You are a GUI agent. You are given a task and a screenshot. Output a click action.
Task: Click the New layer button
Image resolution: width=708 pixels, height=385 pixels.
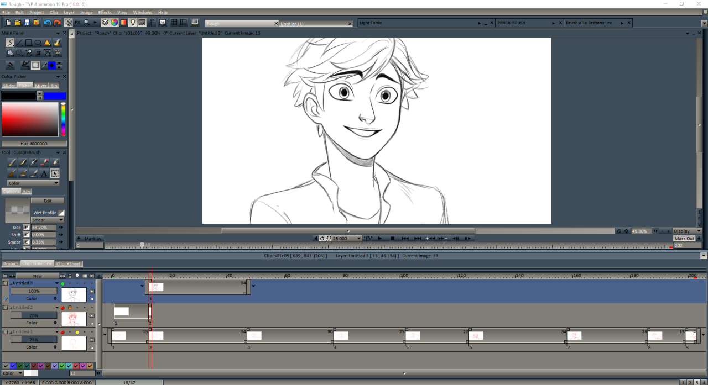37,276
